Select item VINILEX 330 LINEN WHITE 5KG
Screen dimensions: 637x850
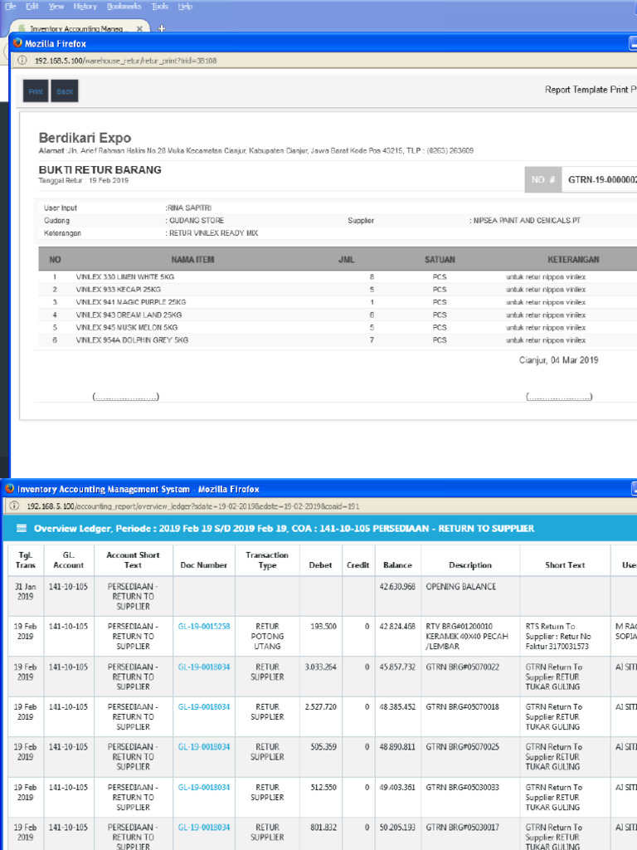pyautogui.click(x=125, y=277)
